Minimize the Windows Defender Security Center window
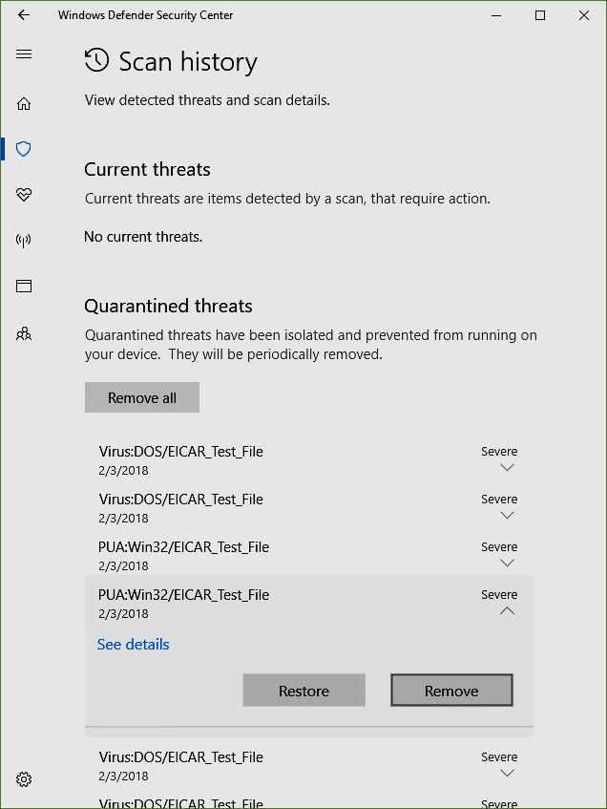Viewport: 607px width, 809px height. [x=496, y=15]
